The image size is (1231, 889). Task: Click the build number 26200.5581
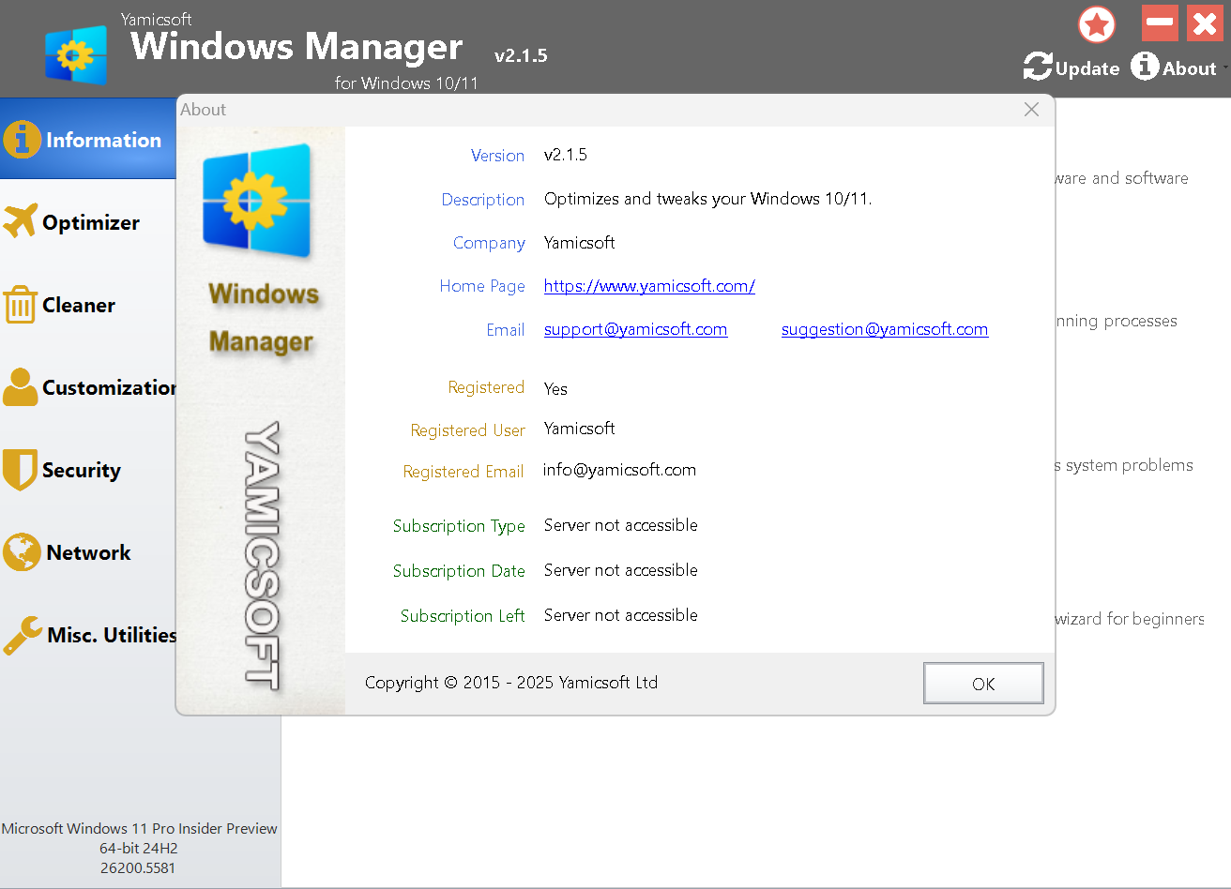(138, 868)
